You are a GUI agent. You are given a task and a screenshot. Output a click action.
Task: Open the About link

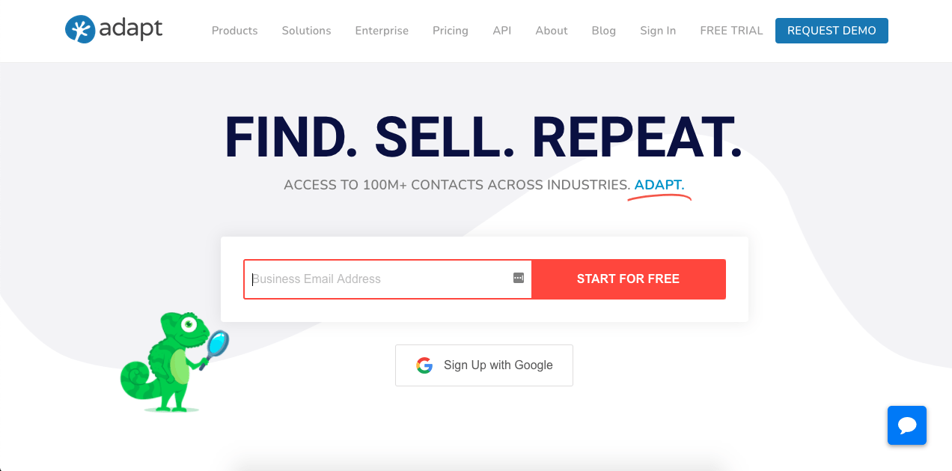click(552, 31)
